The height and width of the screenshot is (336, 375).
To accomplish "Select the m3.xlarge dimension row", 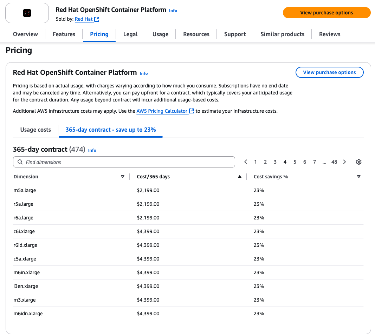I will coord(188,300).
